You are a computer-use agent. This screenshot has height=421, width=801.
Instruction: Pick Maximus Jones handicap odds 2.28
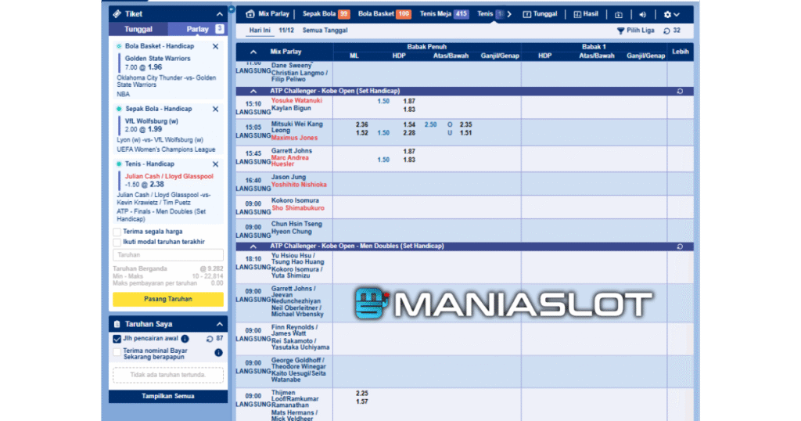(x=408, y=133)
